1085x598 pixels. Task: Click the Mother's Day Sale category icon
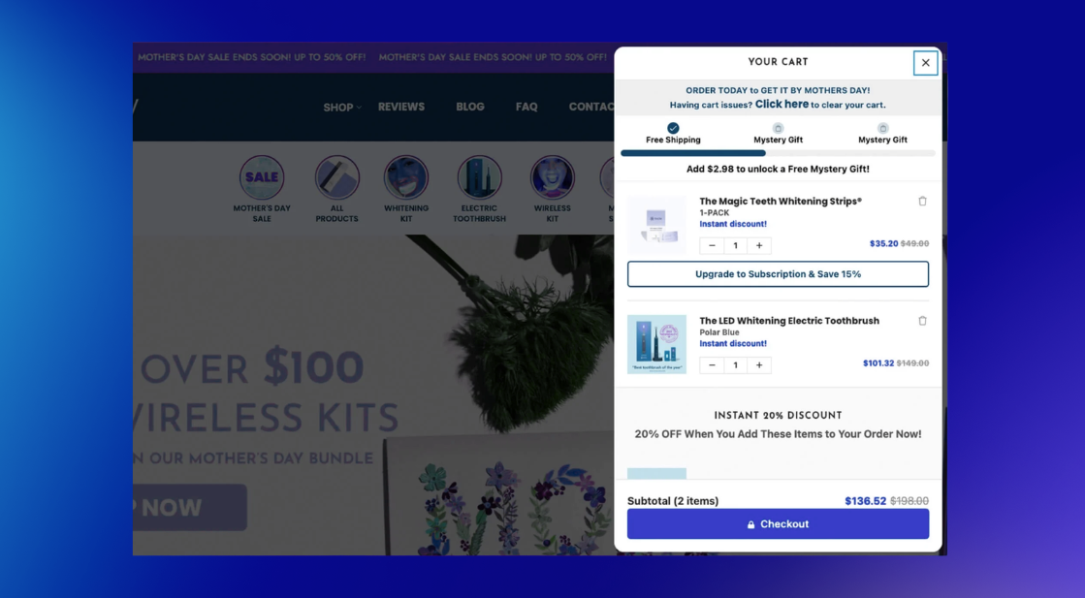pos(262,178)
